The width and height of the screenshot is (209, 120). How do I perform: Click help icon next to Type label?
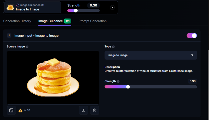click(x=113, y=47)
